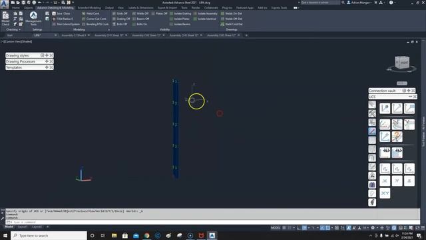This screenshot has width=426, height=240.
Task: Click Isolate Plates
Action: (x=179, y=19)
